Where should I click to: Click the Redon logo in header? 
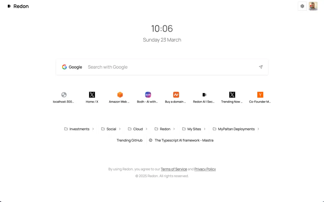[18, 6]
